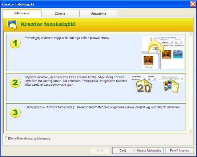This screenshot has width=197, height=157.
Task: Click the green number 2 step icon
Action: [15, 82]
